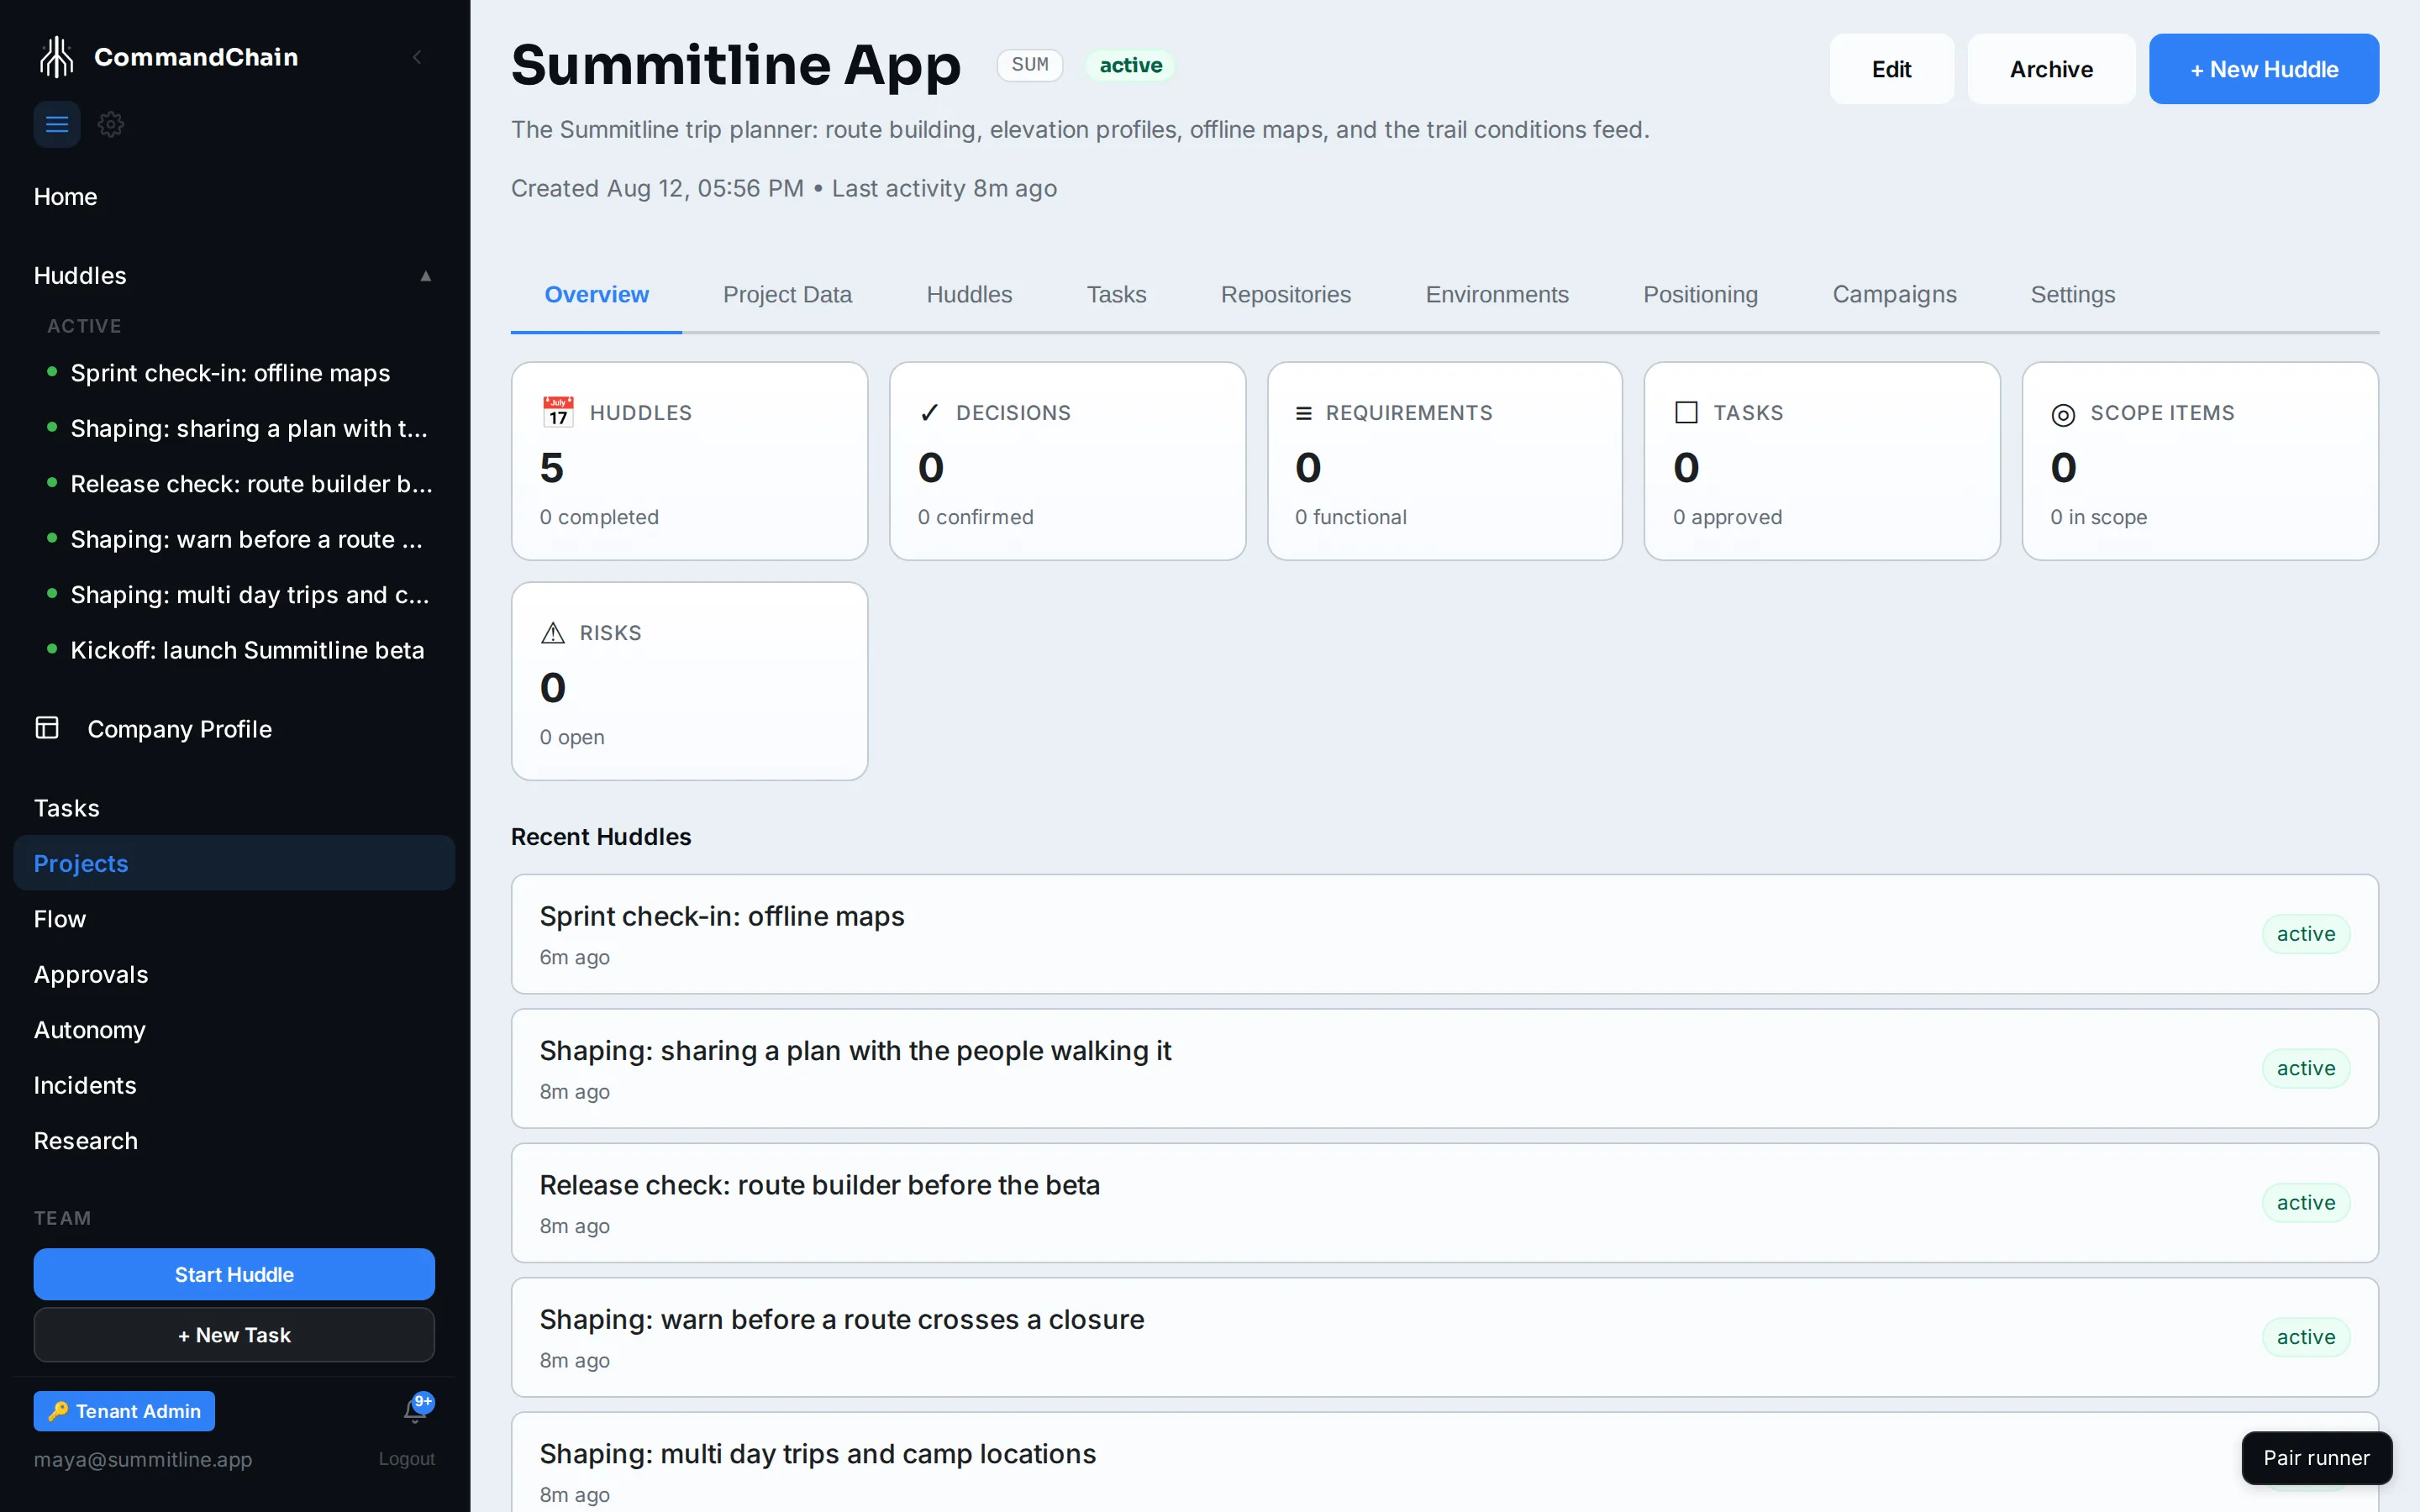Select Projects in the sidebar
The image size is (2420, 1512).
pyautogui.click(x=234, y=863)
